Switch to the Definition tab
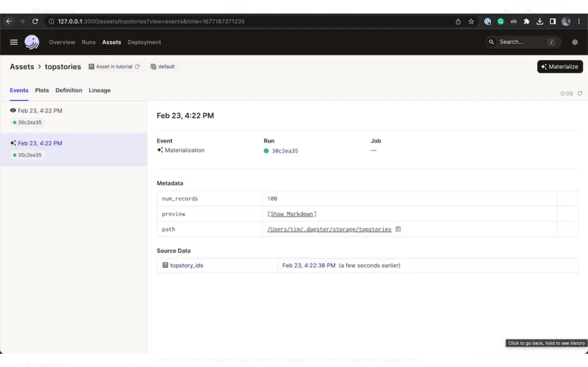The image size is (588, 367). 69,90
